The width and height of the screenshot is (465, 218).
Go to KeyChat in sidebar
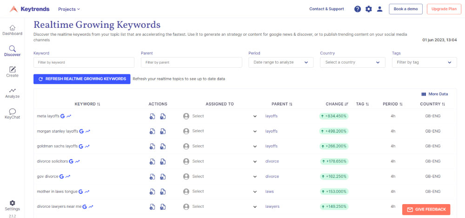[12, 114]
